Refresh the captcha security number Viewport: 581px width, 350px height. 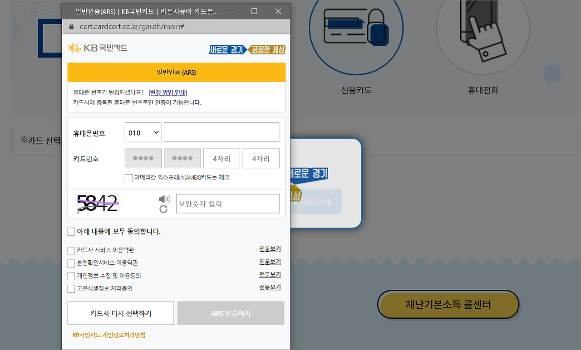163,209
